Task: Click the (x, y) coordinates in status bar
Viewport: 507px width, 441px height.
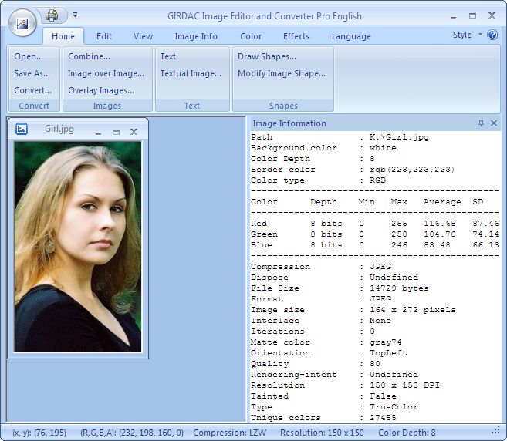Action: click(x=39, y=433)
